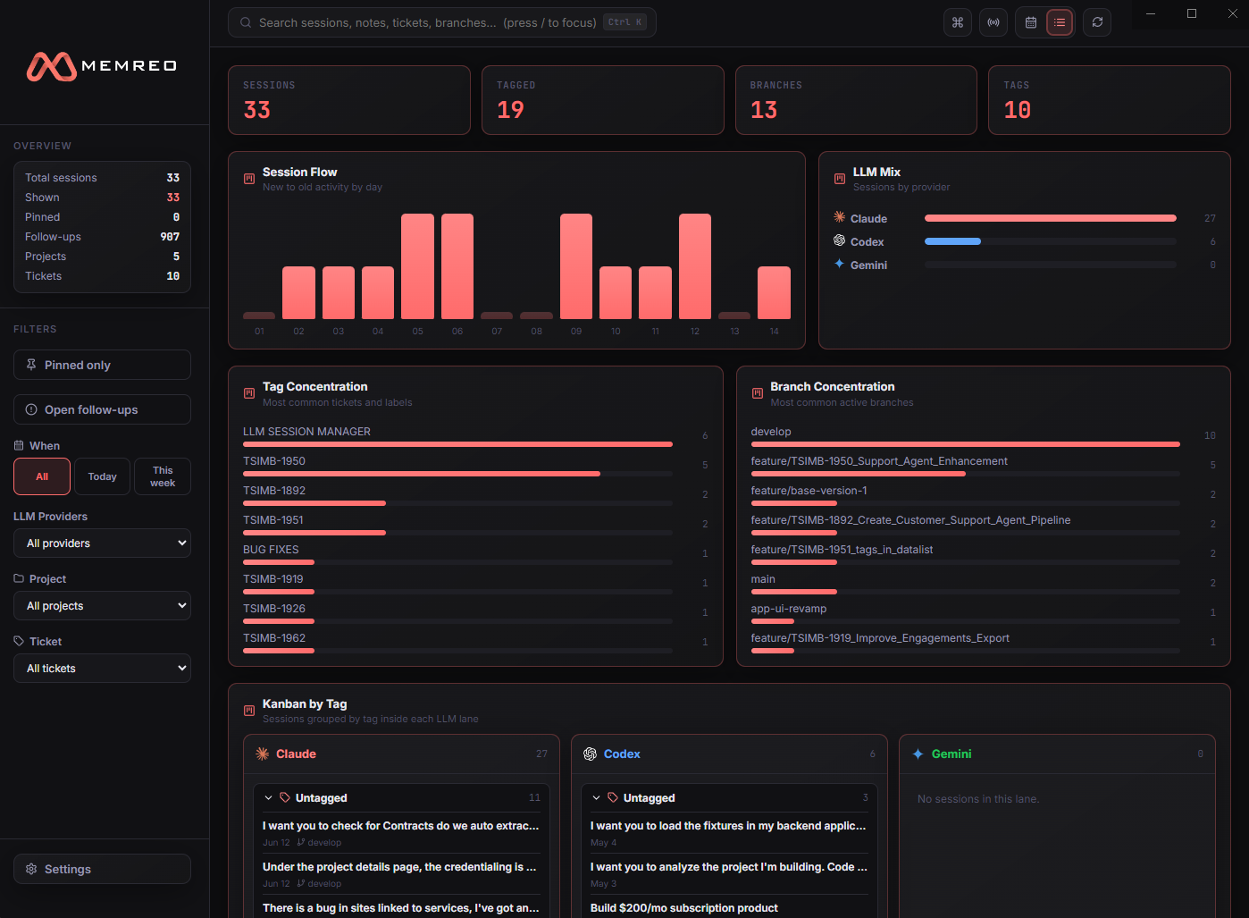Click the develop branch icon under Jun 12 first session
This screenshot has width=1249, height=918.
point(301,842)
